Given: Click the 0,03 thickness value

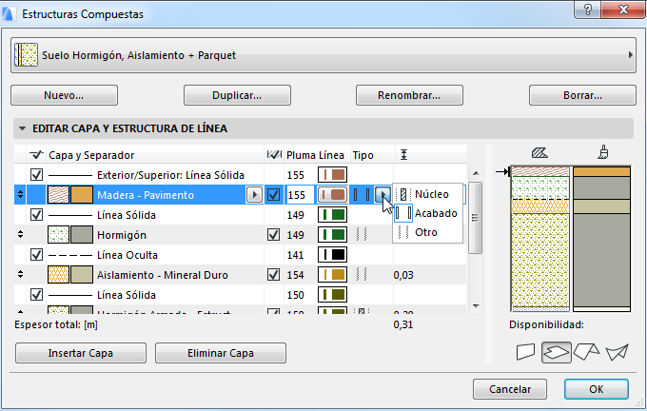Looking at the screenshot, I should coord(403,275).
